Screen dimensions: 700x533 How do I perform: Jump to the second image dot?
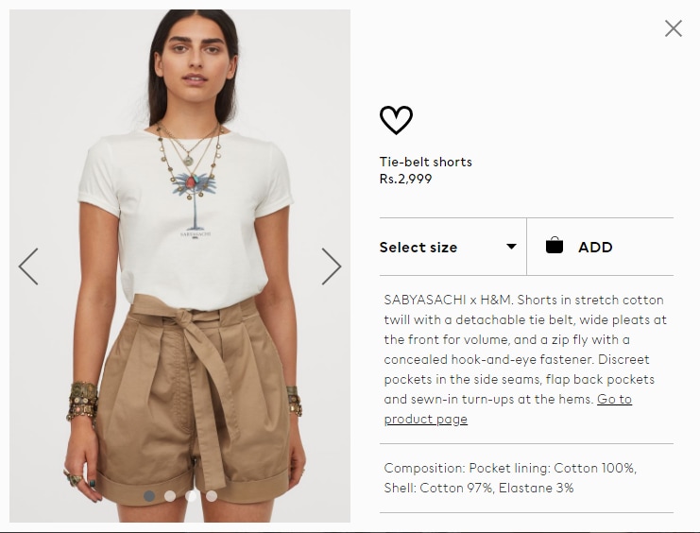[x=170, y=496]
